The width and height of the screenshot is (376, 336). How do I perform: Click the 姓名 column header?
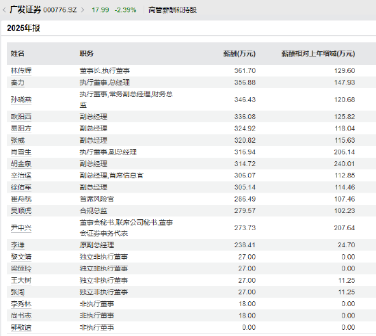click(18, 53)
